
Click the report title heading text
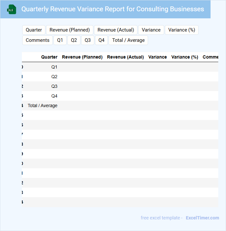coord(113,9)
